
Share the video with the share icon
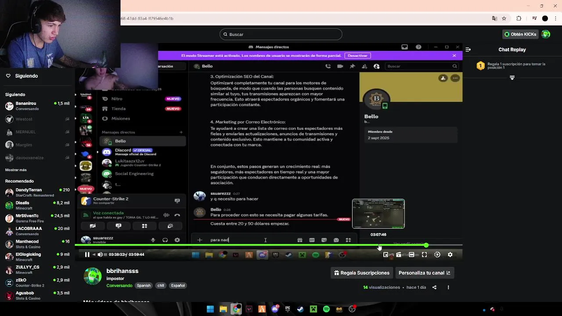[x=434, y=287]
